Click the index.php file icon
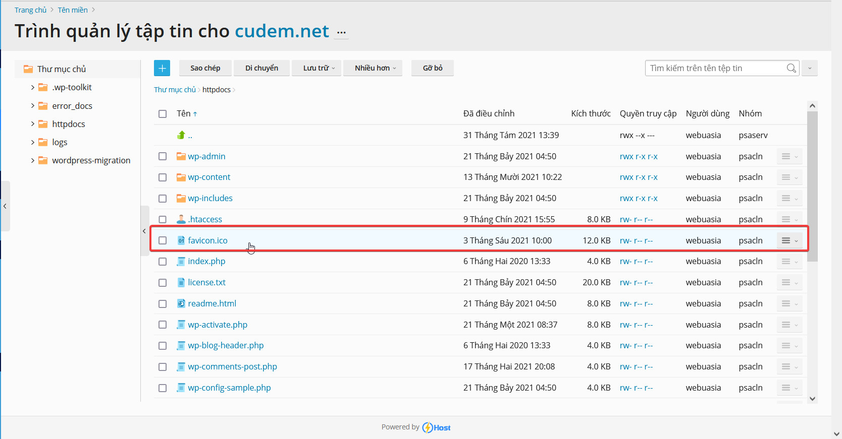Screen dimensions: 842x439 pyautogui.click(x=181, y=261)
